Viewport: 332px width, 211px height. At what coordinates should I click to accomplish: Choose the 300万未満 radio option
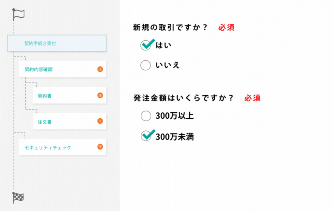[x=146, y=136]
